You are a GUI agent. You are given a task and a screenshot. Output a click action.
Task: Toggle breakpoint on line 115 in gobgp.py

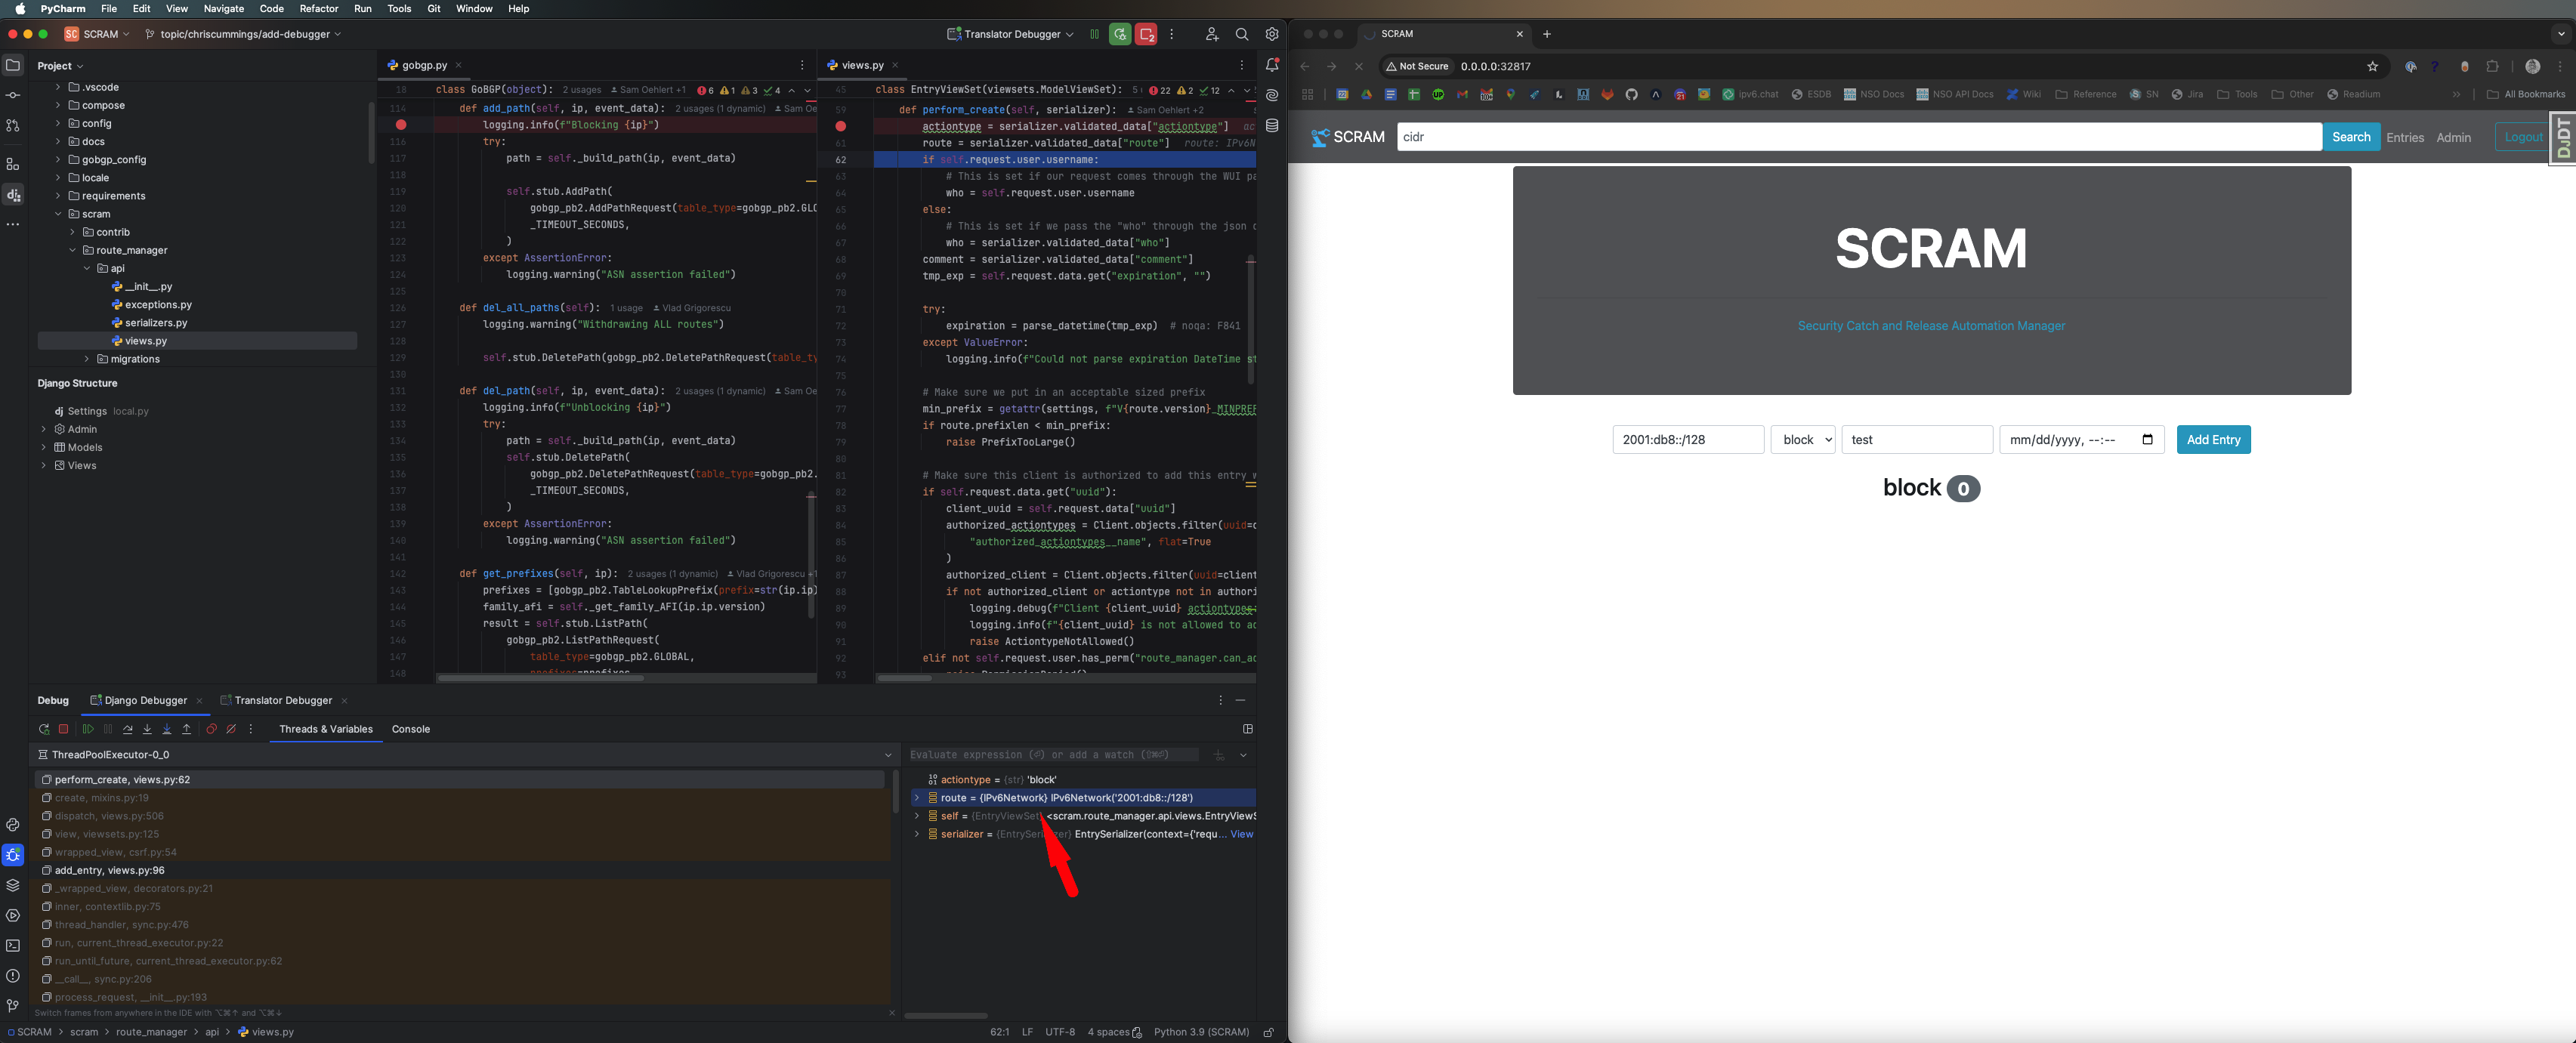coord(401,125)
